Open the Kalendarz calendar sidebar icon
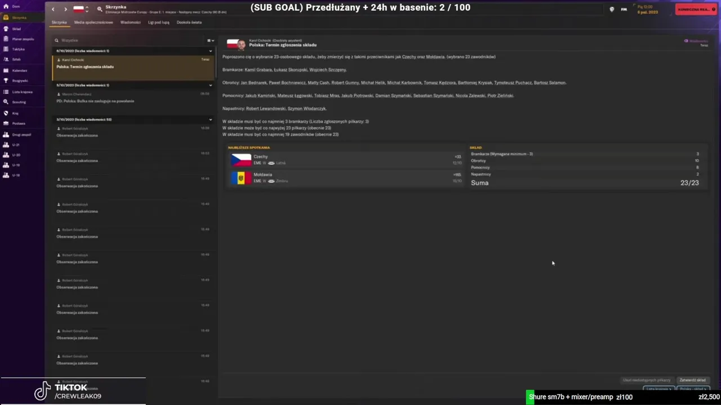The width and height of the screenshot is (721, 405). click(x=6, y=70)
